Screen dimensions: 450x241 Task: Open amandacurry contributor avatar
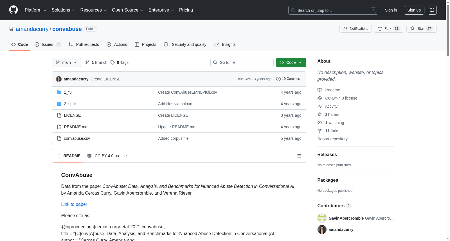(x=322, y=229)
